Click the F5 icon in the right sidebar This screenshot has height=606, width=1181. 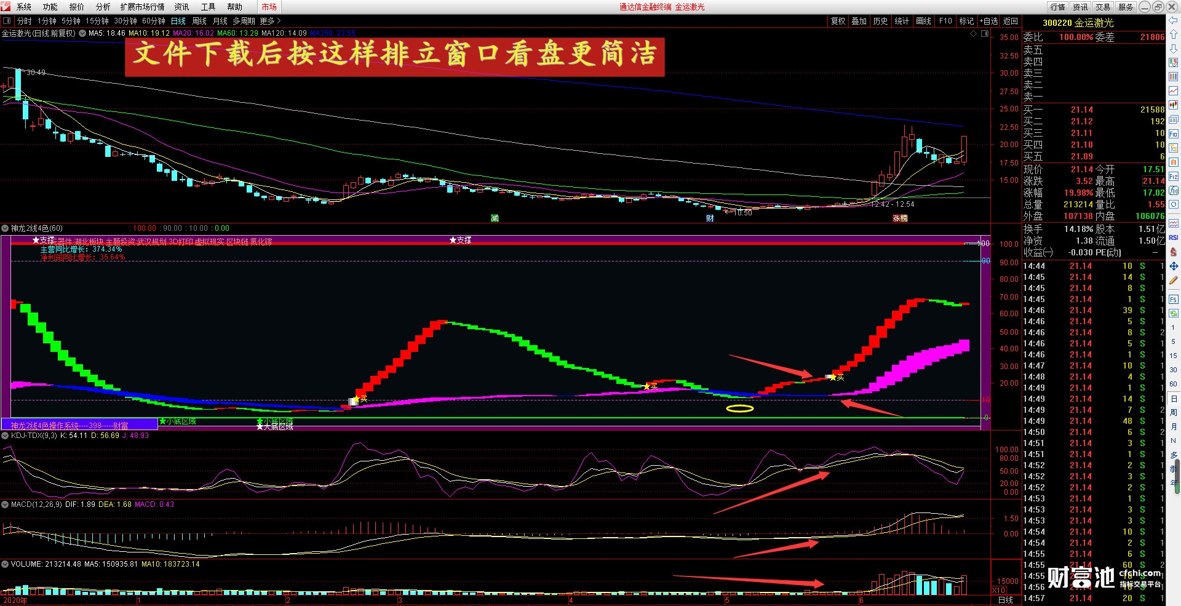1173,300
